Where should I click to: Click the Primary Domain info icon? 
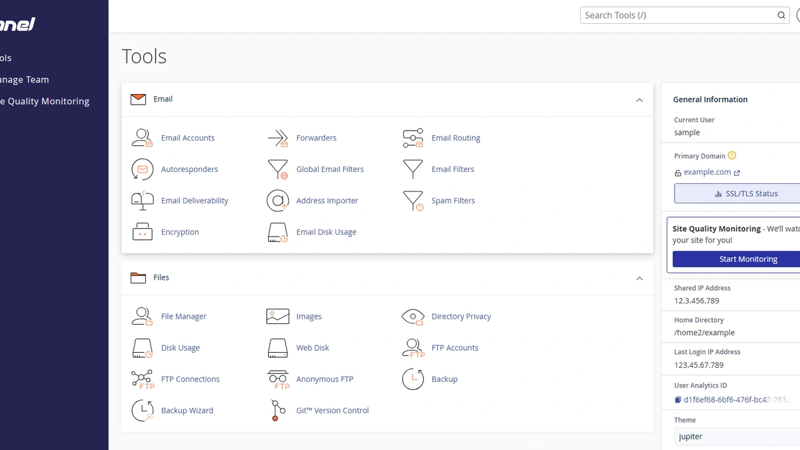pos(732,155)
